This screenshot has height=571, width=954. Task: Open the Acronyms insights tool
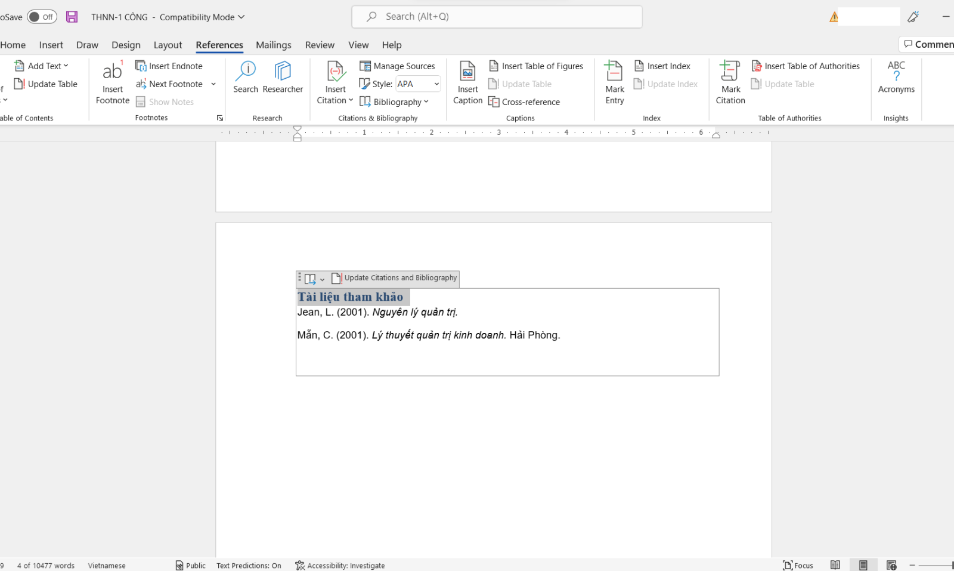[x=896, y=72]
